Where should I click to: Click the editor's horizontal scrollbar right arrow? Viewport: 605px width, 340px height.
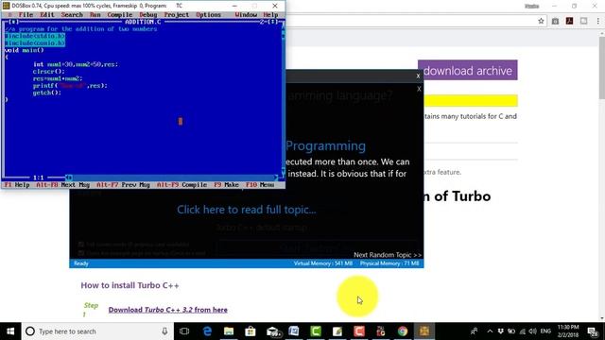(x=276, y=178)
